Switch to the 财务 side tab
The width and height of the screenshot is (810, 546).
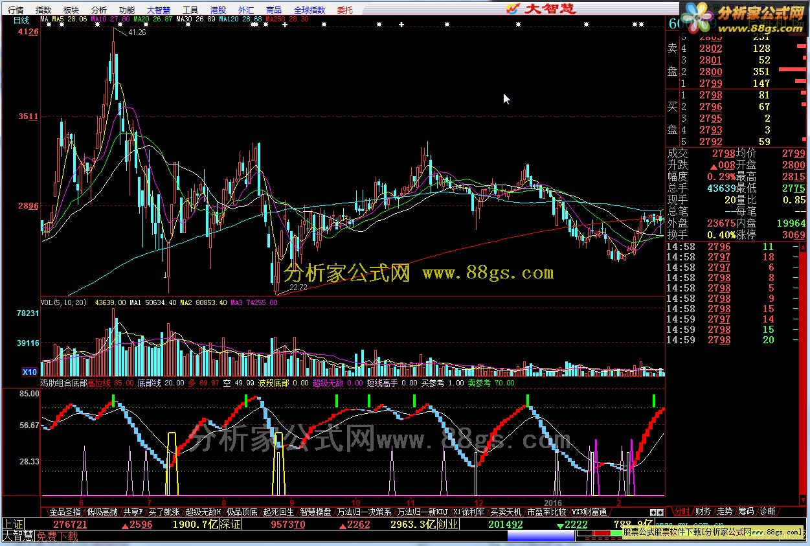(x=703, y=511)
